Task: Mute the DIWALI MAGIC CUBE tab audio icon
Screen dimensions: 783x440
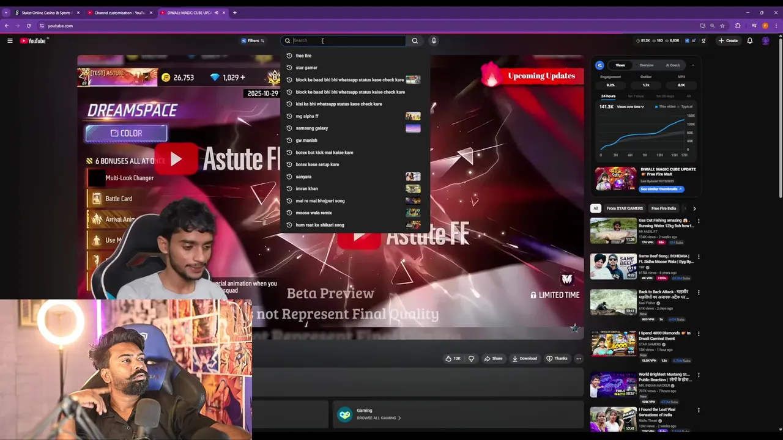Action: [216, 13]
